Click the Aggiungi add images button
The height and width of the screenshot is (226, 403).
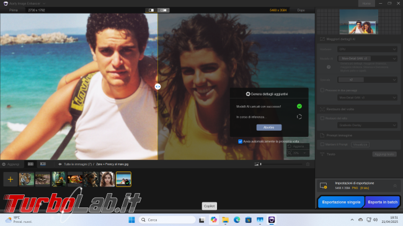11,164
